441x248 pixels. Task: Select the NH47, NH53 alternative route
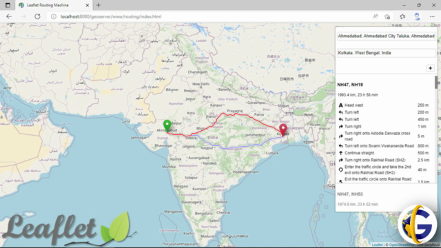coord(350,194)
